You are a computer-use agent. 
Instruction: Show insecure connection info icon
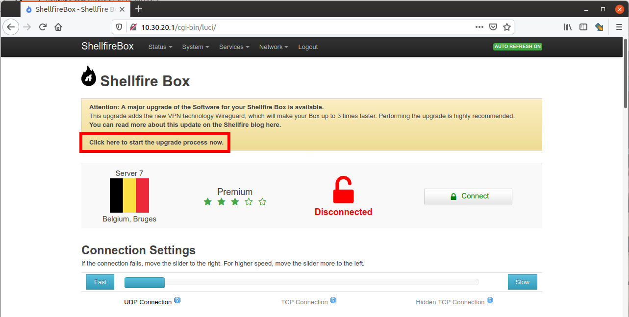[x=133, y=27]
